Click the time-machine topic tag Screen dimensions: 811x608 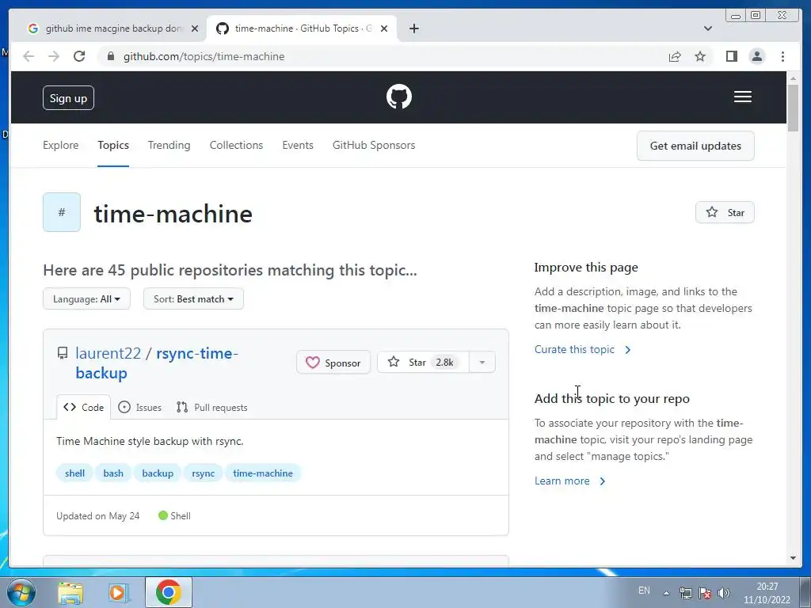coord(263,473)
